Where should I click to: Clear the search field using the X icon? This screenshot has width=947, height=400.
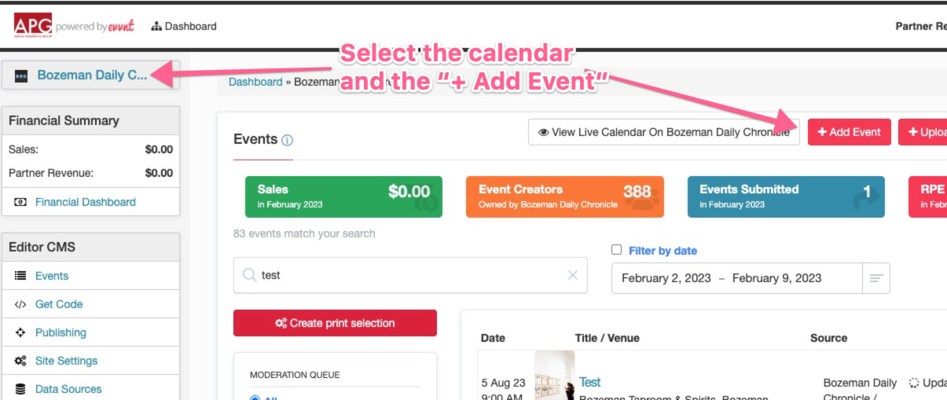point(572,275)
